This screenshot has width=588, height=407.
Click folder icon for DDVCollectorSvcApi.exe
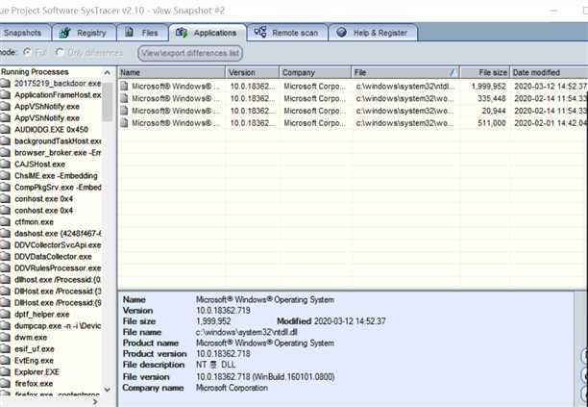[5, 244]
